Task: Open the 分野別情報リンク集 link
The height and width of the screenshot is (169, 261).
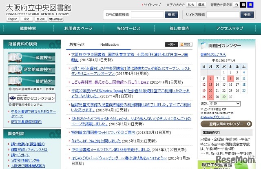Action: (25, 160)
